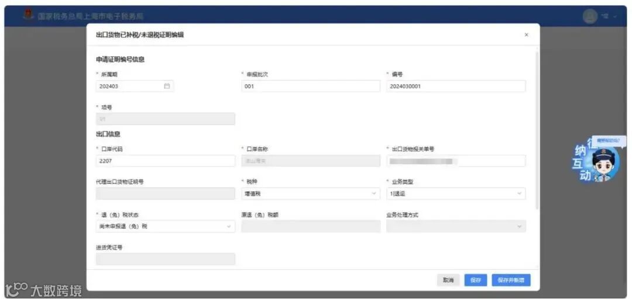Click the 出口货物报关单号 input field

click(456, 161)
